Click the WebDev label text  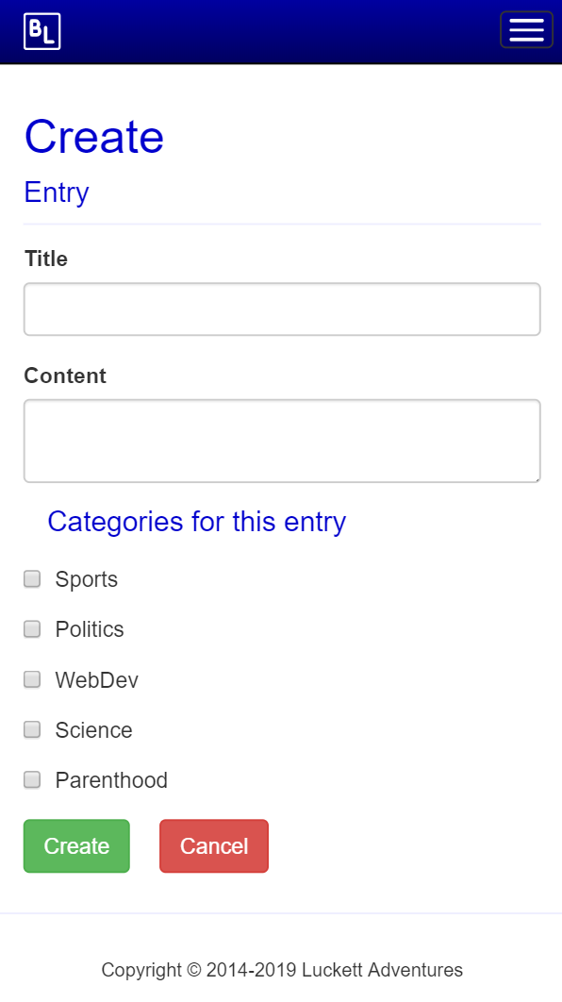[x=97, y=680]
